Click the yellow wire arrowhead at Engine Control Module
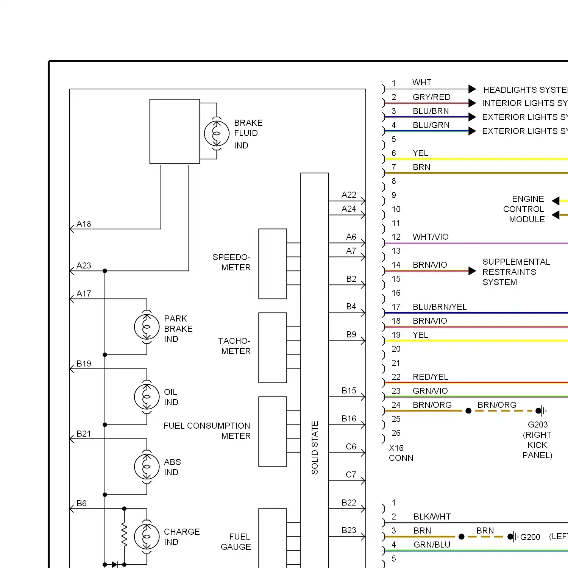This screenshot has width=568, height=568. 556,201
